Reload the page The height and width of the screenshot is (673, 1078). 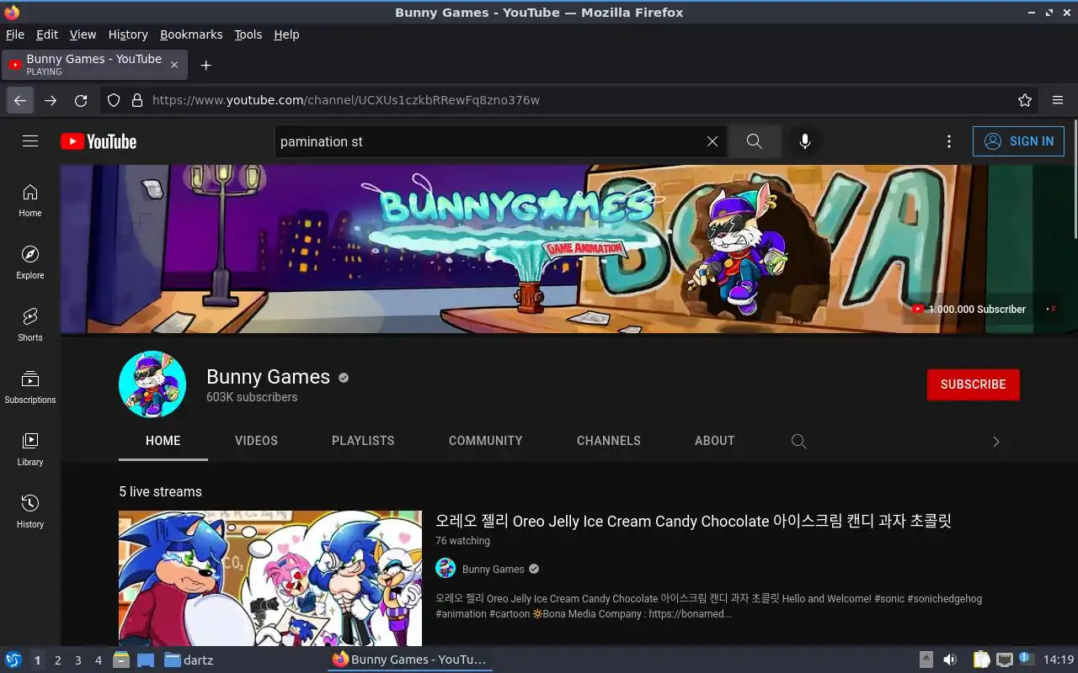(81, 100)
